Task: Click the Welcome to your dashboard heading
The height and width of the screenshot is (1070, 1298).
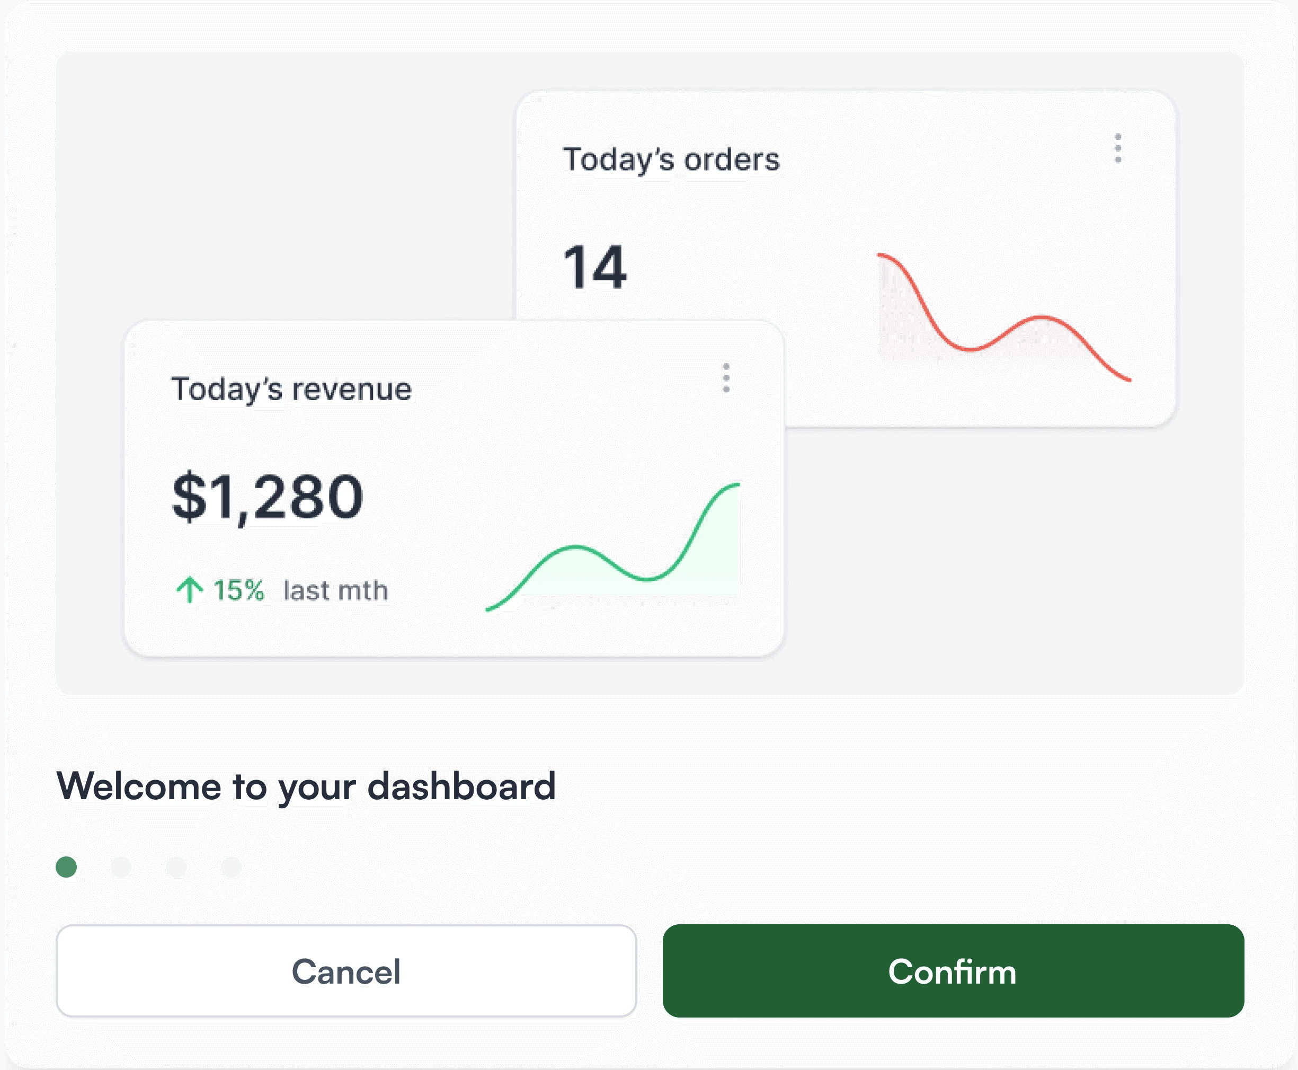Action: (306, 785)
